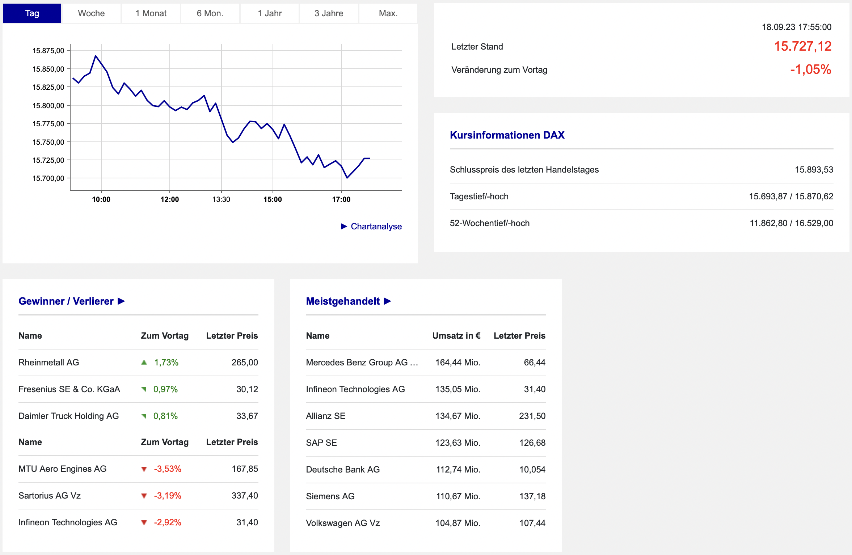Viewport: 852px width, 555px height.
Task: Click the Volkswagen AG Vz entry
Action: point(343,523)
